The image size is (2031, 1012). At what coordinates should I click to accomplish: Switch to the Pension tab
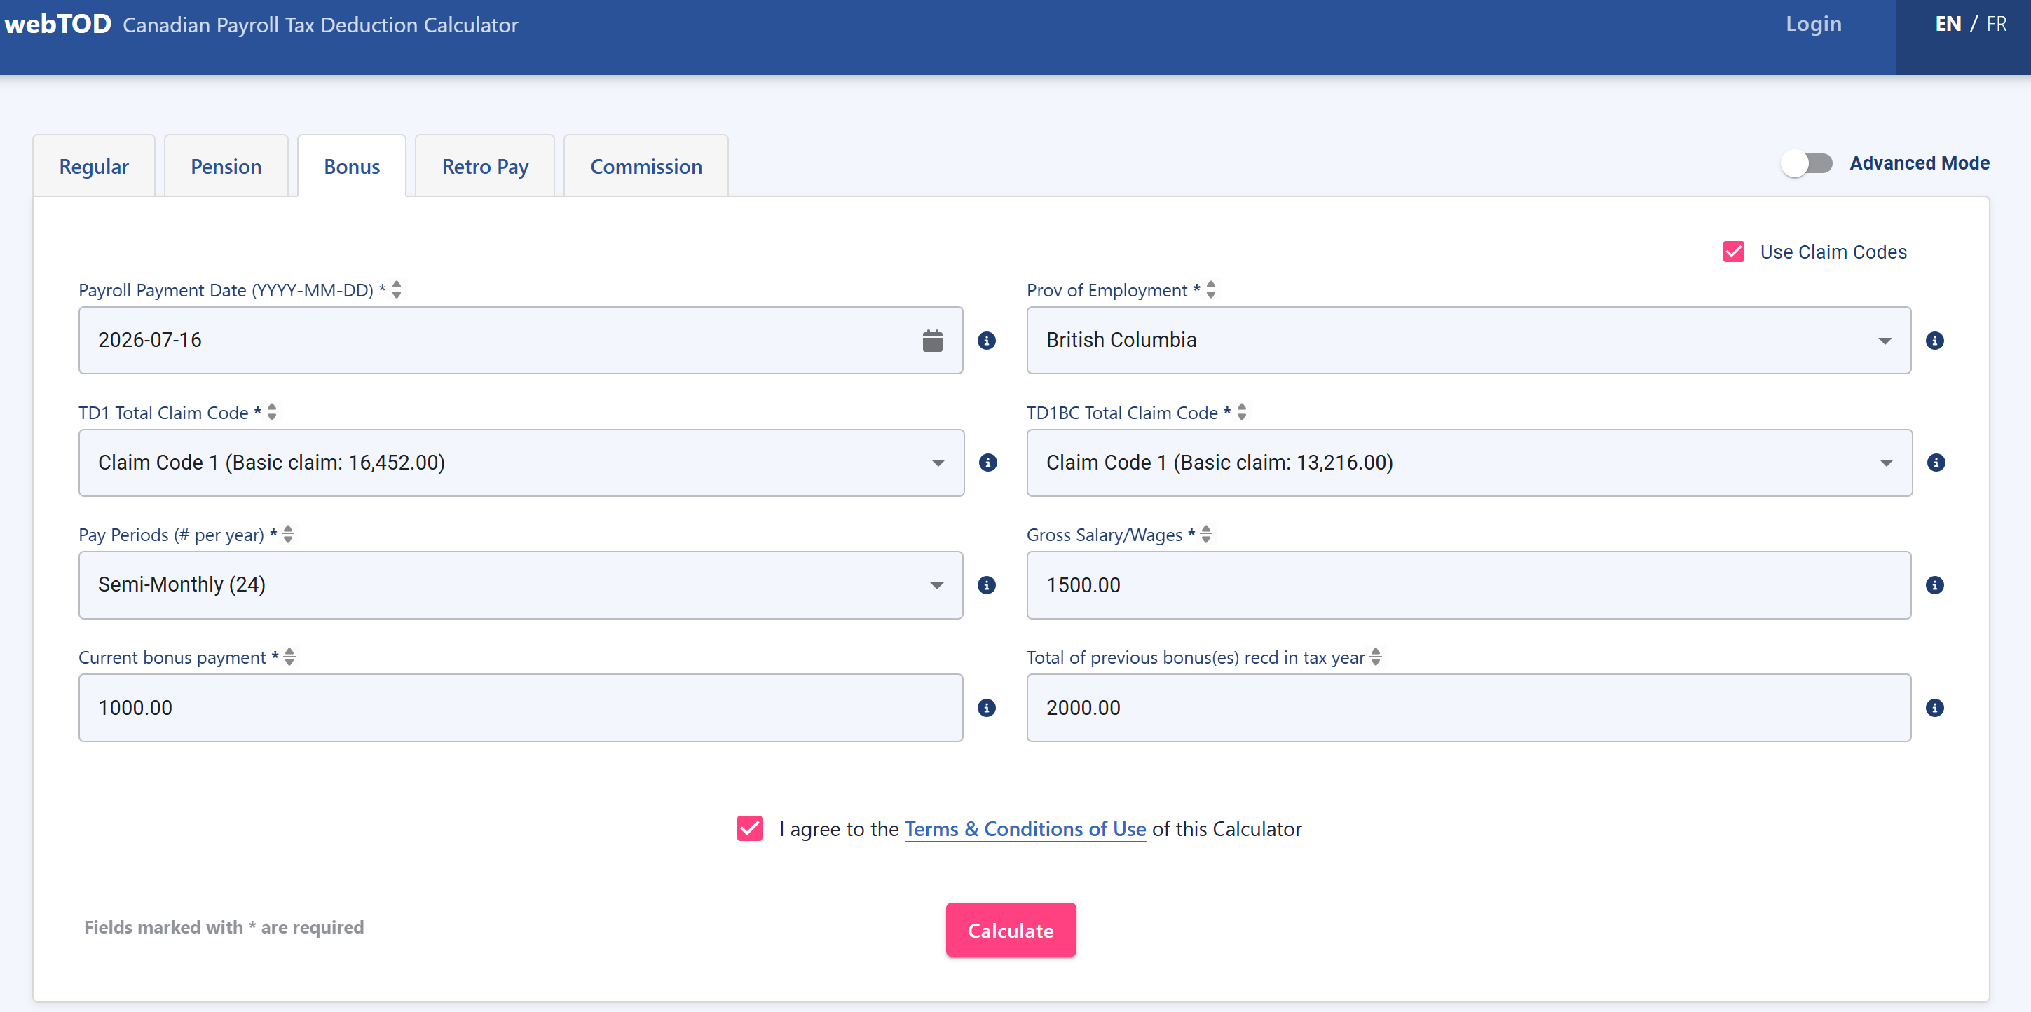coord(226,166)
